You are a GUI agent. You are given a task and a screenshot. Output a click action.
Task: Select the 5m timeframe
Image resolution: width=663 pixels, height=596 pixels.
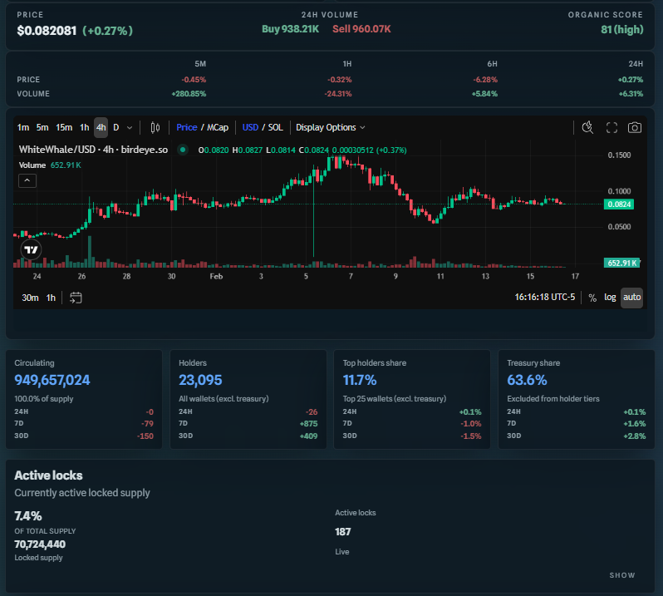coord(42,127)
